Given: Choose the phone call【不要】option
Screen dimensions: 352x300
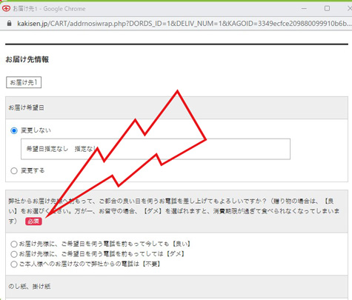Looking at the screenshot, I should [14, 264].
